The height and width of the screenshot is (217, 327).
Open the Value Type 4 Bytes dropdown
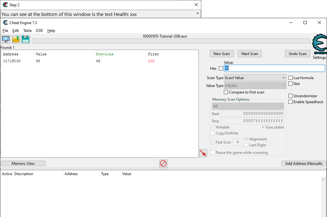click(x=255, y=85)
